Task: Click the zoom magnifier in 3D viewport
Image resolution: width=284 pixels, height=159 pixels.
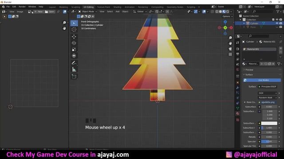Action: (x=230, y=38)
